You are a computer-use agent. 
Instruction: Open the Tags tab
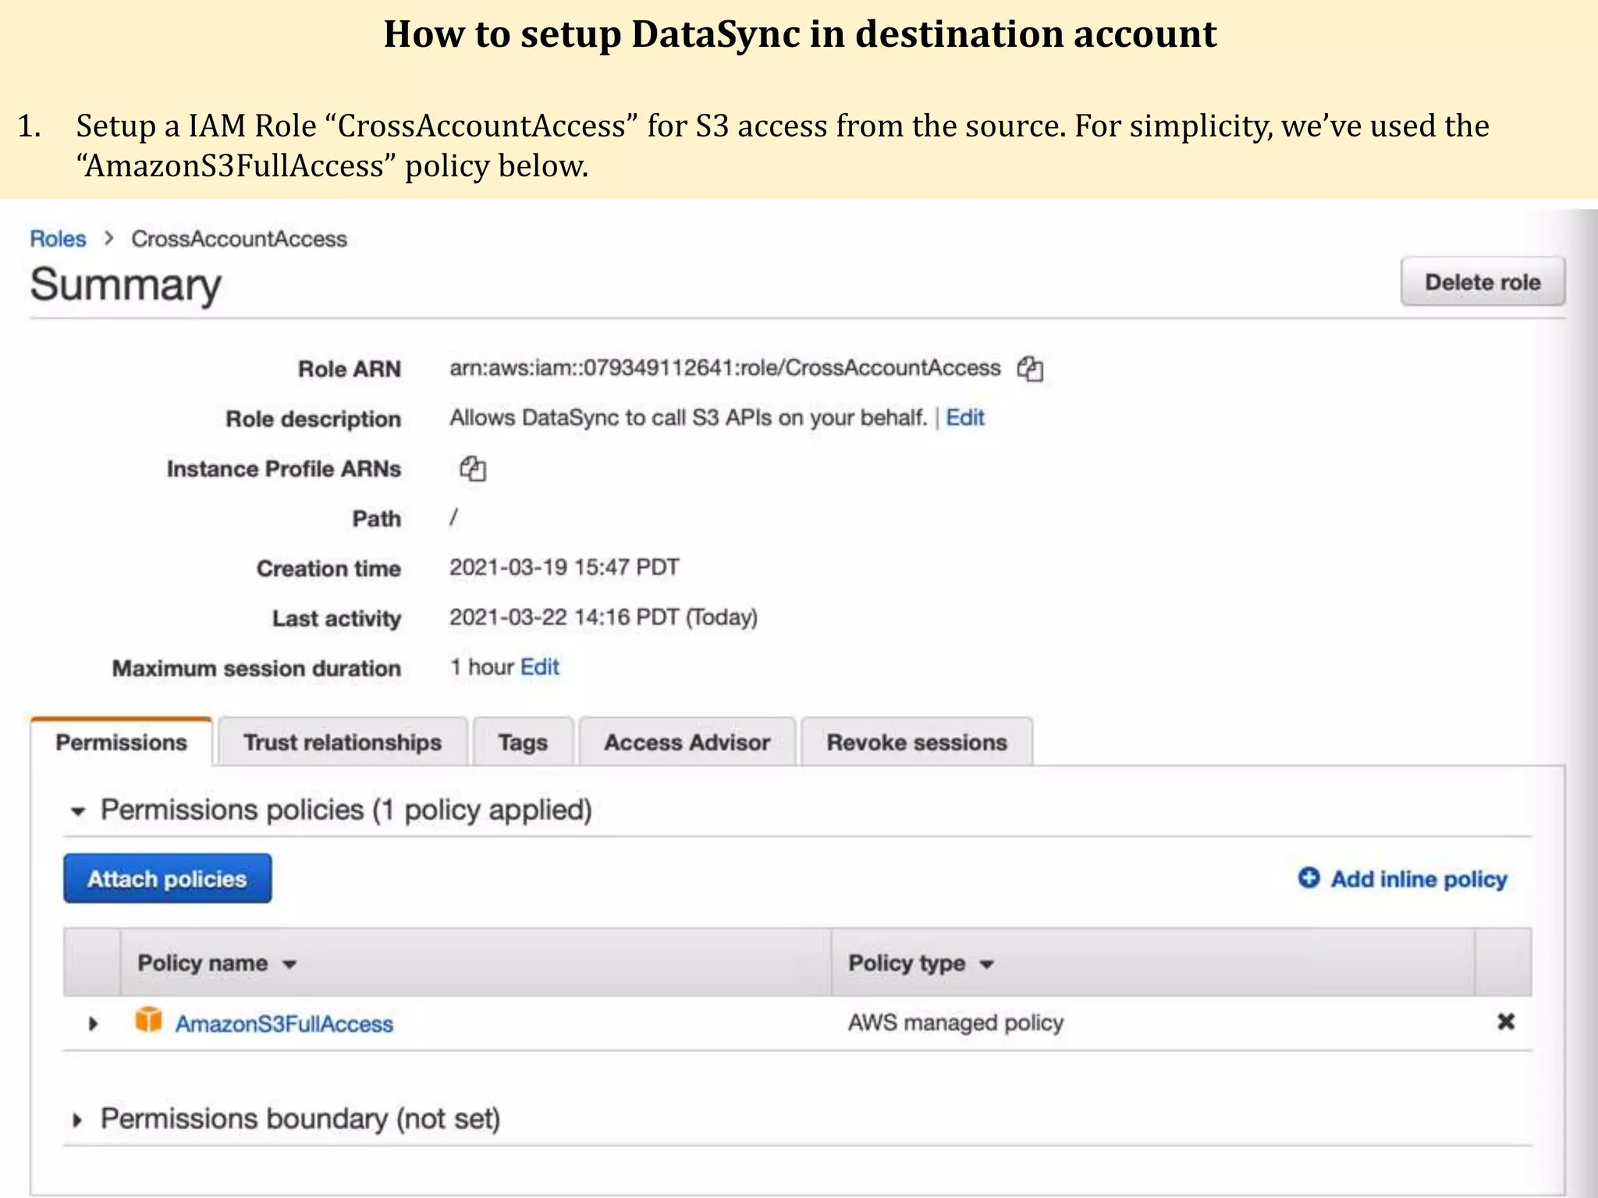click(x=523, y=743)
